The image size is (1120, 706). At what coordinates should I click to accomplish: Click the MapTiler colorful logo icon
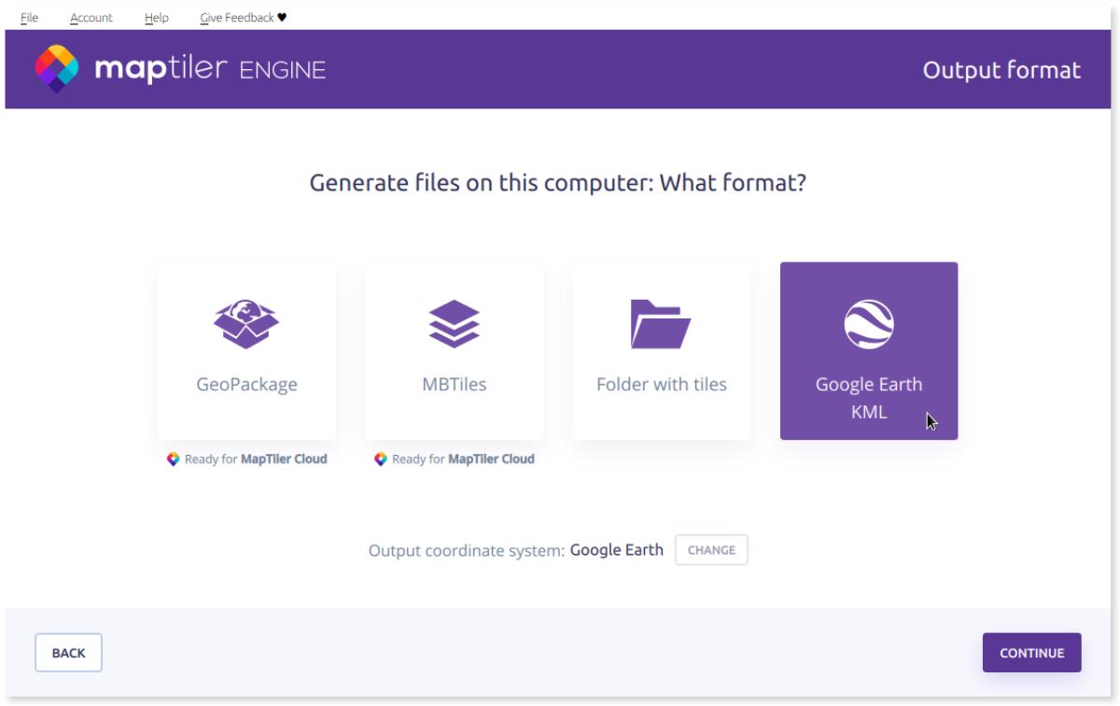pyautogui.click(x=57, y=69)
